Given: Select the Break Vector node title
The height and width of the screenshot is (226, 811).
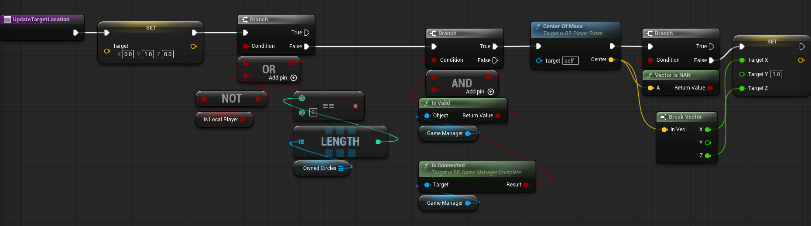Looking at the screenshot, I should 685,117.
